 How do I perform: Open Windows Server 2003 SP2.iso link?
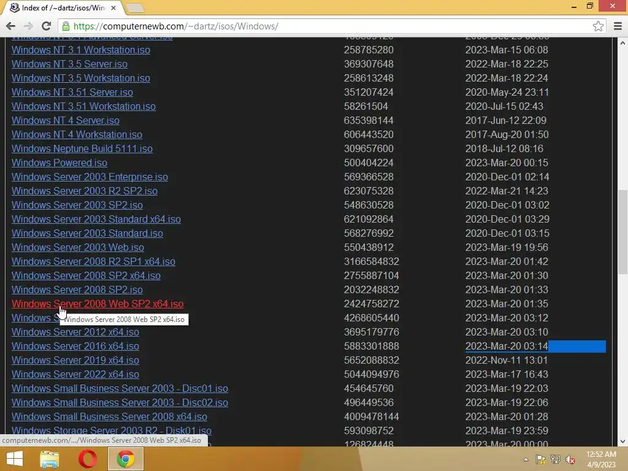77,205
